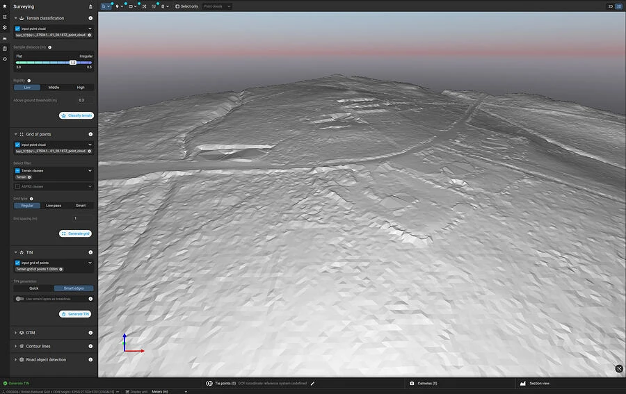Expand the Road object detection section
Image resolution: width=626 pixels, height=394 pixels.
coord(15,360)
